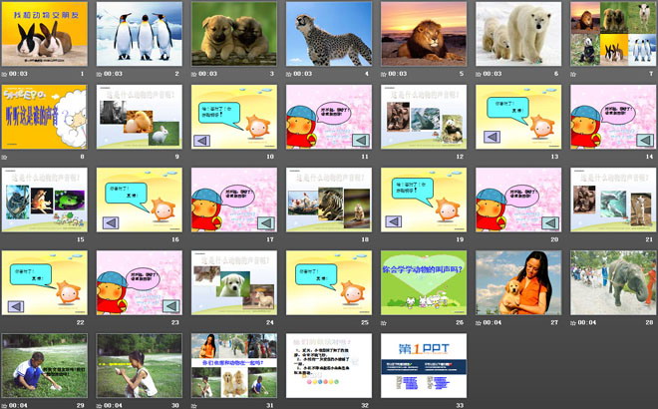Click the animation star icon below slide 3

click(193, 75)
